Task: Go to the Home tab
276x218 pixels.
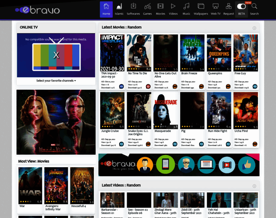Action: (106, 9)
